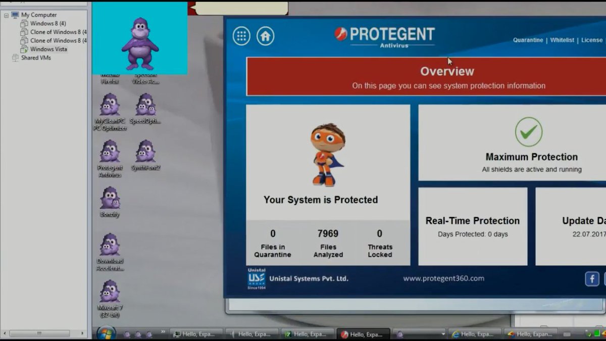Click library horizontal scrollbar thumb

39,333
